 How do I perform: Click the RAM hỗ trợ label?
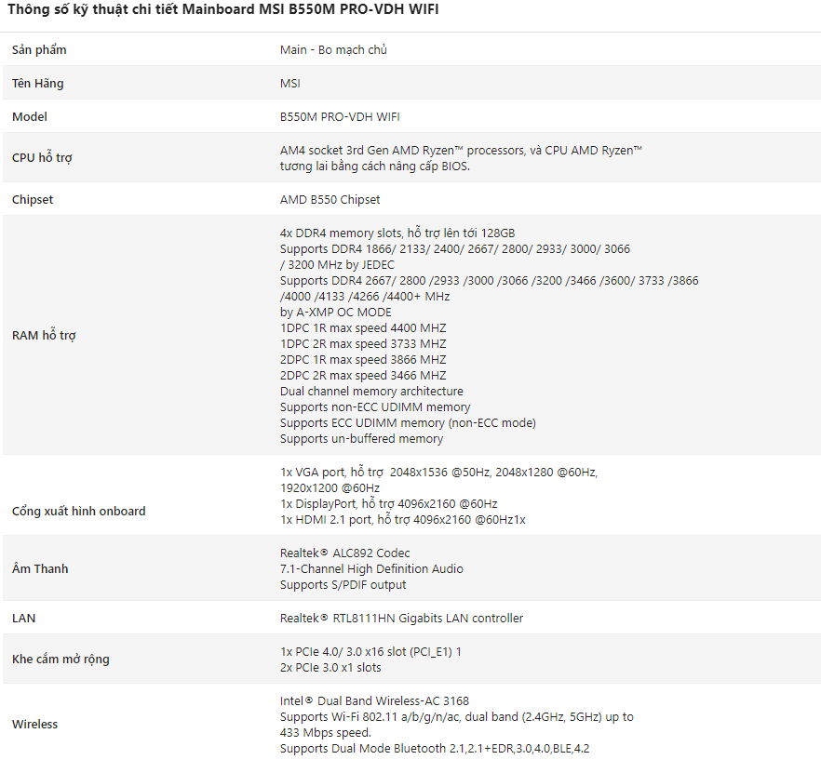[x=44, y=335]
